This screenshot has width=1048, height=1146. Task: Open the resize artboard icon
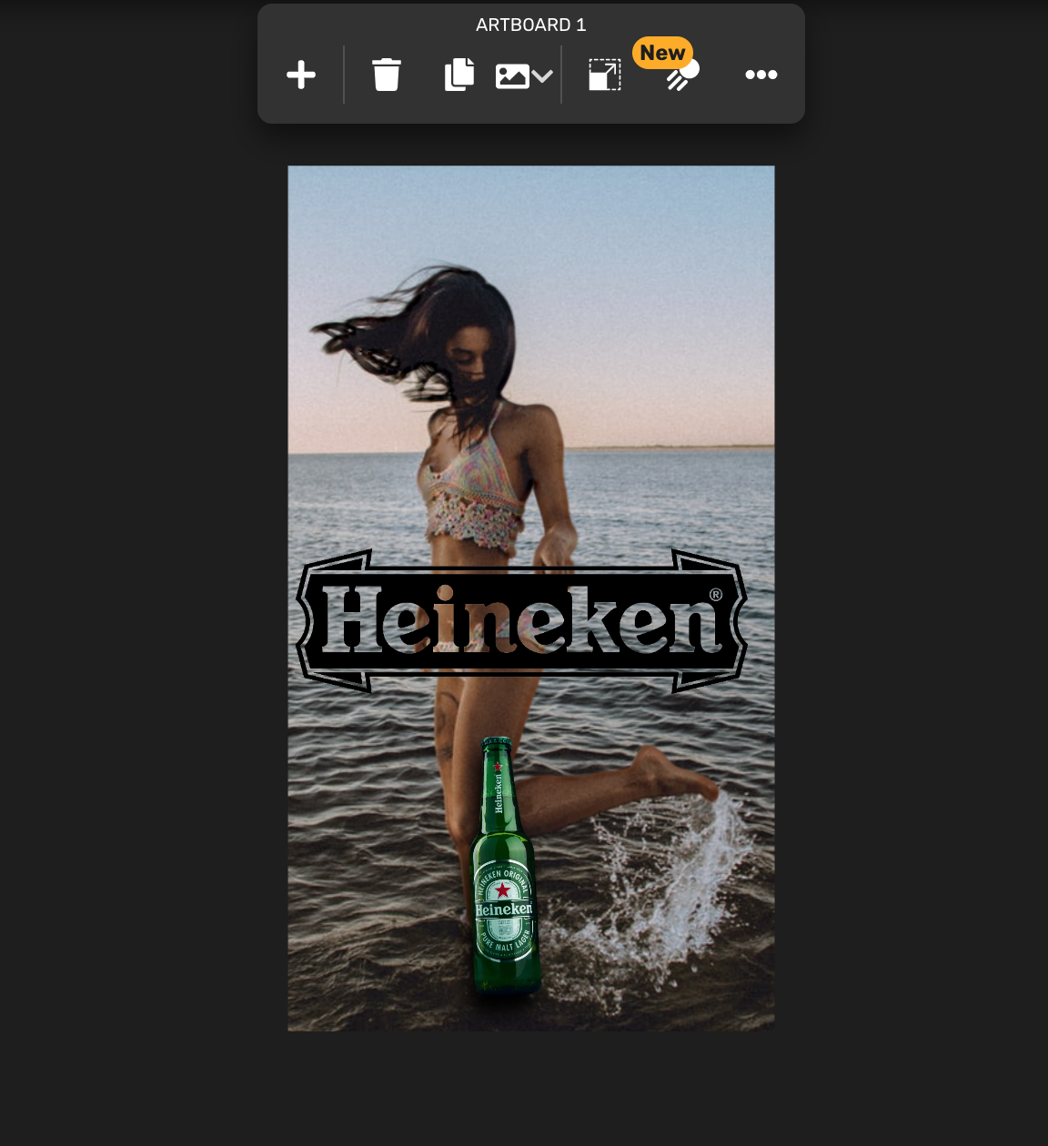[605, 75]
